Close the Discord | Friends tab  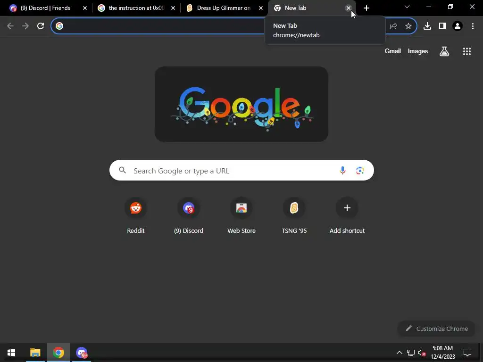pos(85,8)
